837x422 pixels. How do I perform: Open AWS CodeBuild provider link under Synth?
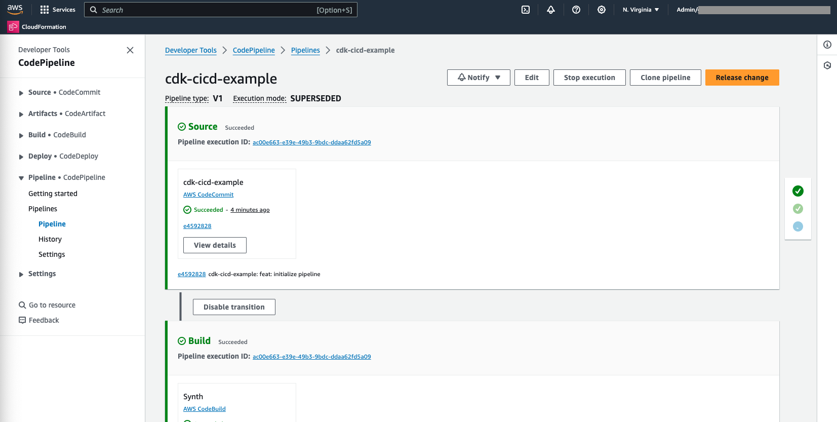(x=205, y=409)
